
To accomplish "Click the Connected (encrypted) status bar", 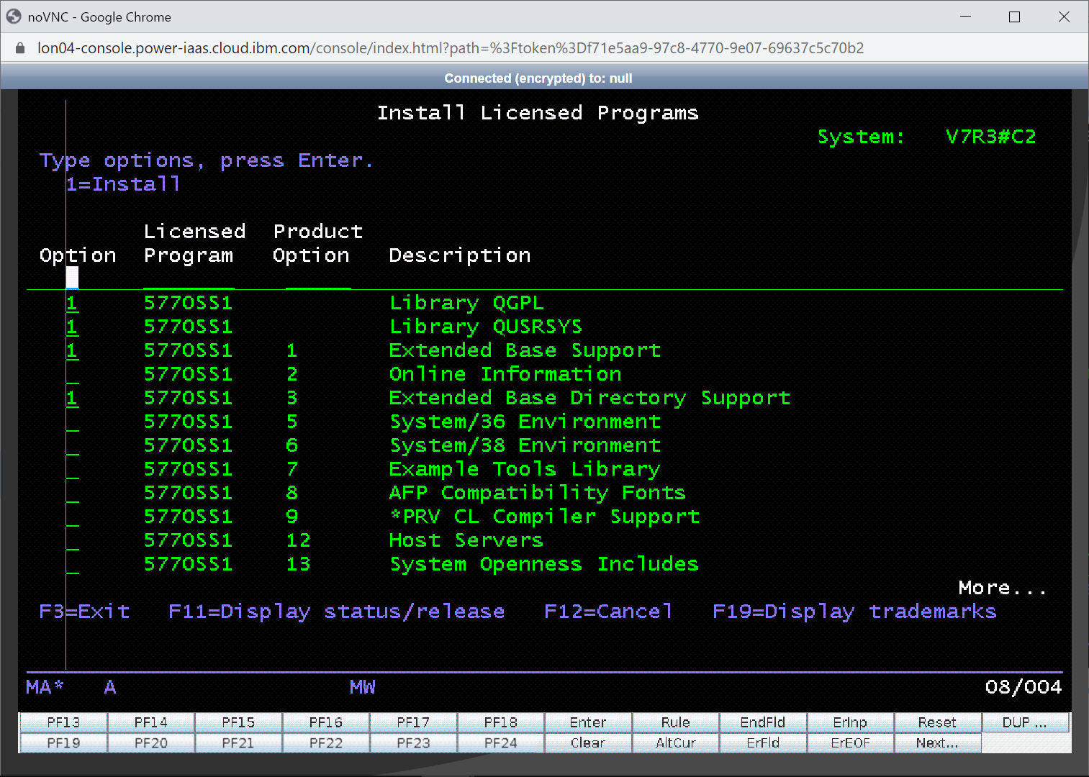I will (538, 78).
